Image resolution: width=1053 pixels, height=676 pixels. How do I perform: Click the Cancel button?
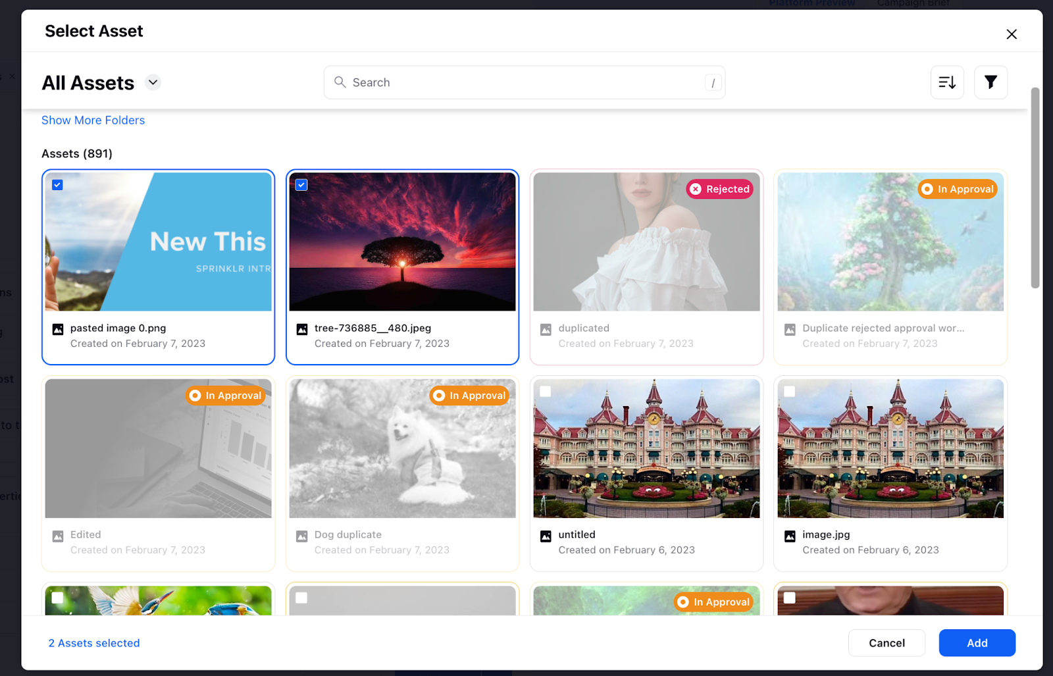tap(886, 643)
